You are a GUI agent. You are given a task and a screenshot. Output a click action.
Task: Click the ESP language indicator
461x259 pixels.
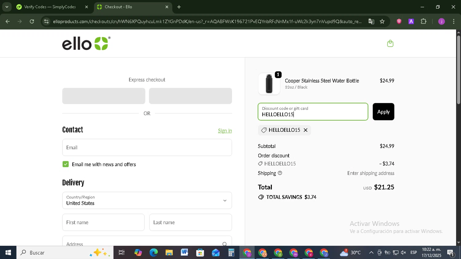pyautogui.click(x=414, y=253)
